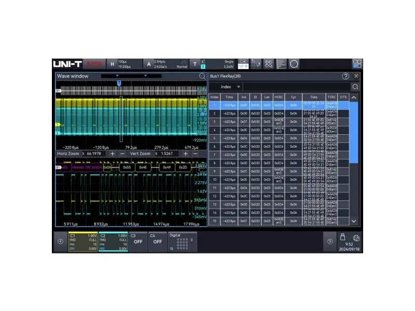Click decoded byte 0x2D in zoomed waveform
This screenshot has height=311, width=415.
(183, 167)
